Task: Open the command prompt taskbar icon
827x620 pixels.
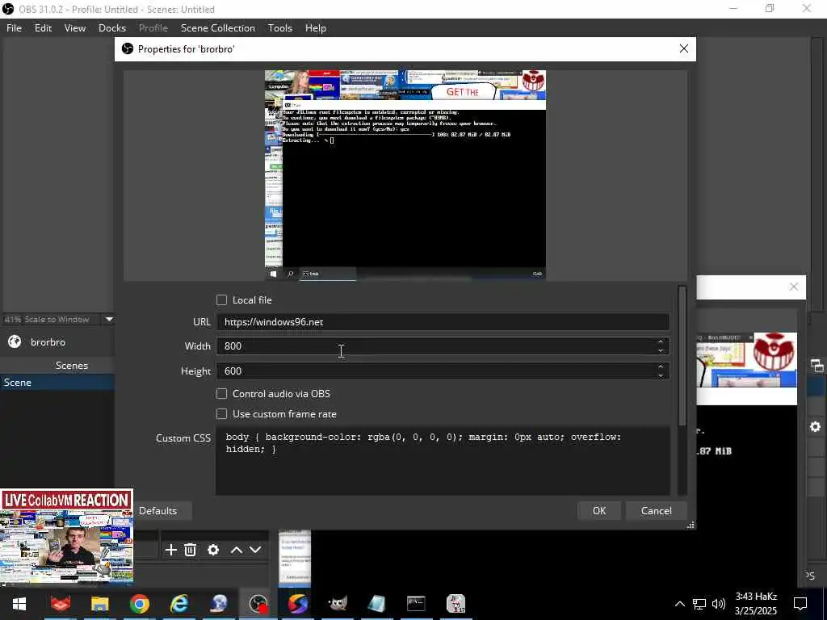Action: click(416, 604)
